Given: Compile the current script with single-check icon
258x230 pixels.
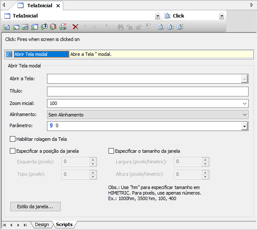Looking at the screenshot, I should tap(161, 27).
